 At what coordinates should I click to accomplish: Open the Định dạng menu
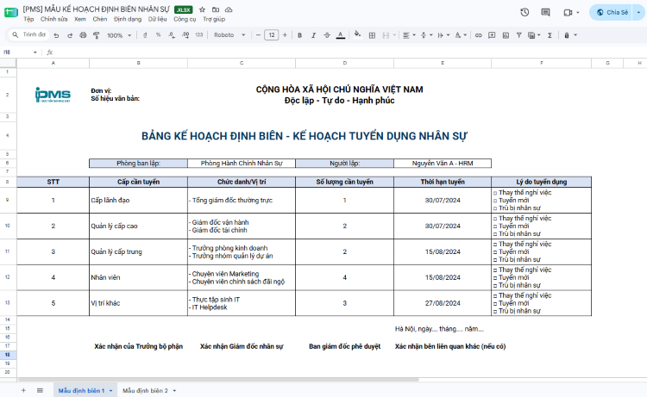click(x=128, y=19)
